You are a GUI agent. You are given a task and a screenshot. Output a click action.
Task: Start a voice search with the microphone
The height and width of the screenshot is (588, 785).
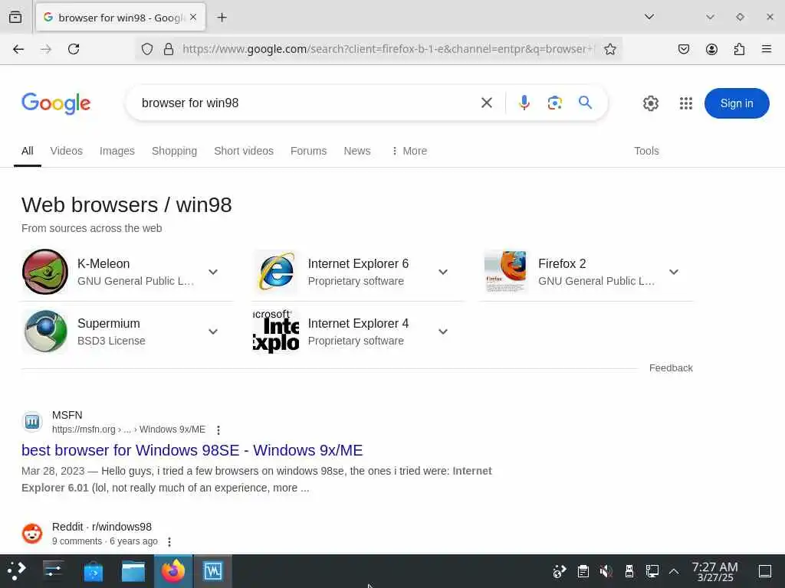click(x=524, y=103)
